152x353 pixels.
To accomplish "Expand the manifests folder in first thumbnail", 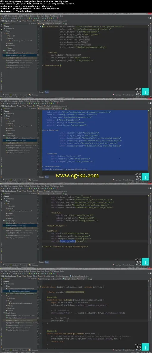I will 5,29.
